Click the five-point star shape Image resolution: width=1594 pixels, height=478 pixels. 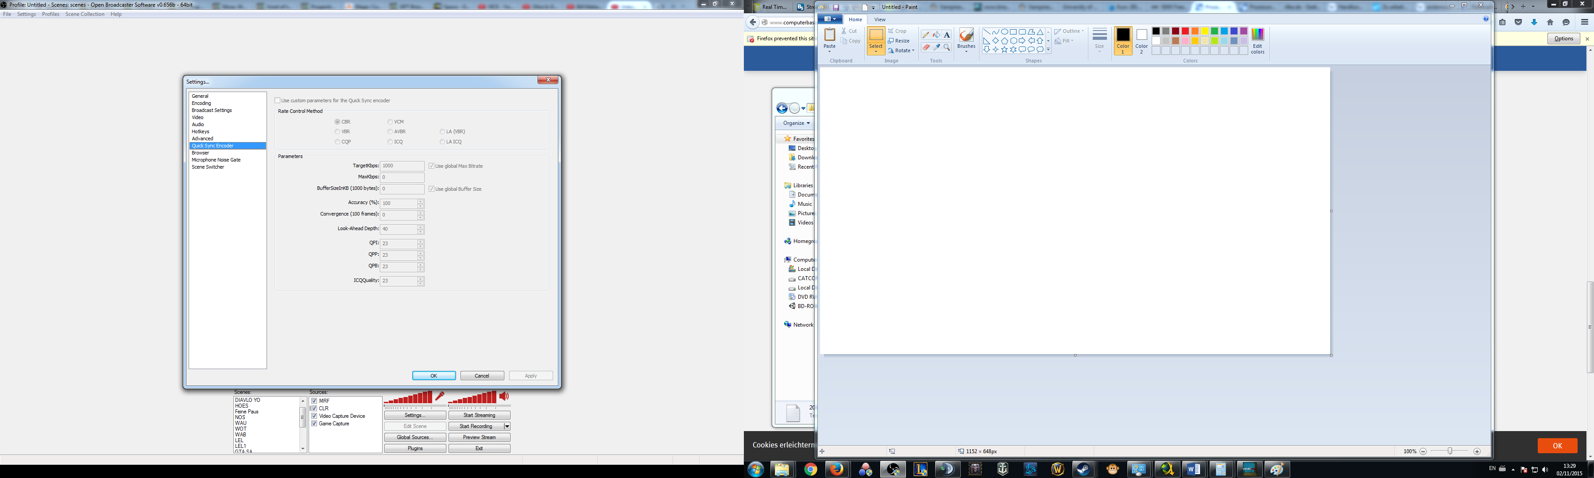1004,50
